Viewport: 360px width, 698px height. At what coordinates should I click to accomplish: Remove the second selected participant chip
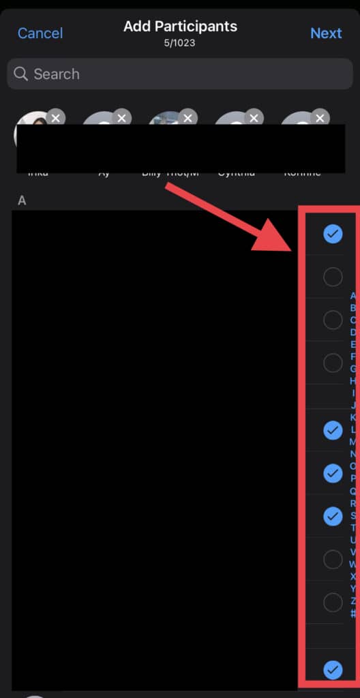(x=121, y=119)
